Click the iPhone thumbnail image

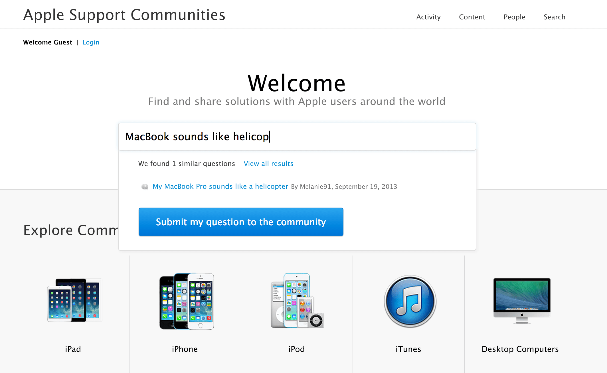[x=185, y=302]
